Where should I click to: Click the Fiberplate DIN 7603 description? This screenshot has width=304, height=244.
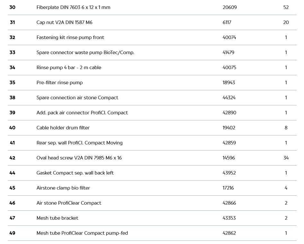[73, 7]
